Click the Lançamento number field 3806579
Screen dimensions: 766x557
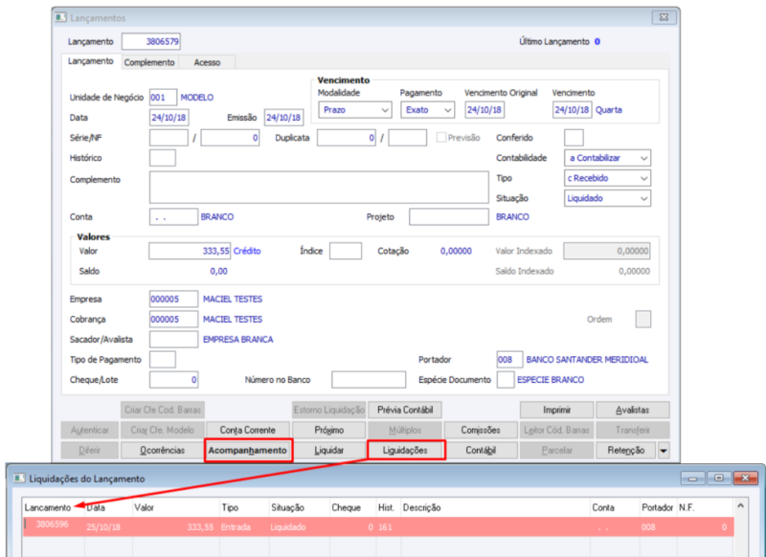(151, 41)
